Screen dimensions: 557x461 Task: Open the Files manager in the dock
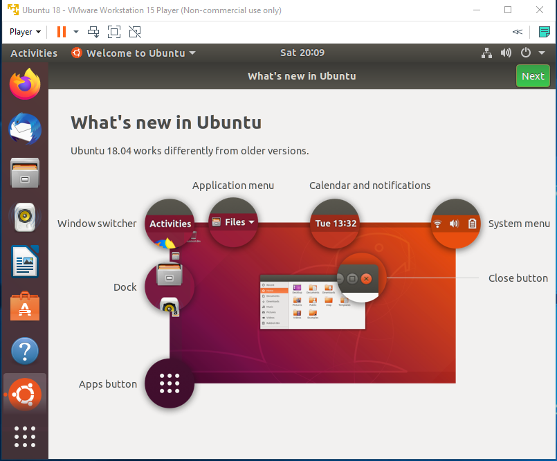25,173
